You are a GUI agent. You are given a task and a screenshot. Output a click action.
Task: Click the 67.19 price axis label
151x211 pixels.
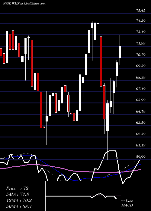(x=141, y=89)
